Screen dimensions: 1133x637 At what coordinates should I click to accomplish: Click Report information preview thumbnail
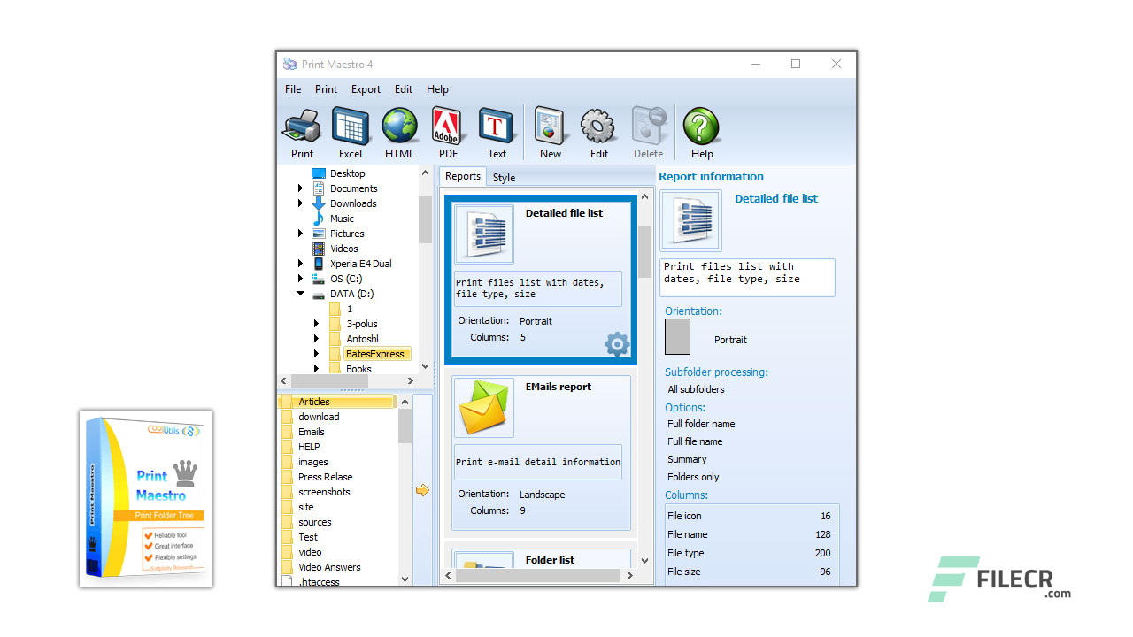click(x=691, y=220)
